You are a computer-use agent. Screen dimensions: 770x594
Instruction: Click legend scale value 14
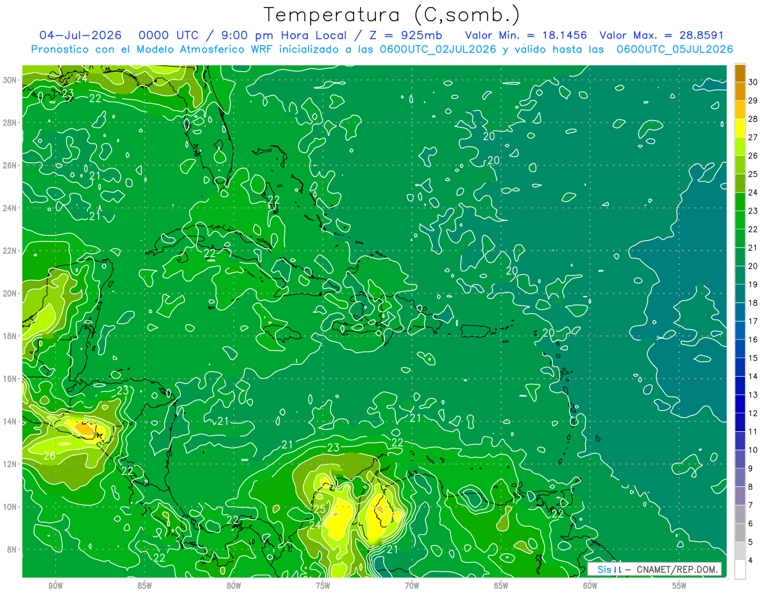coord(753,376)
